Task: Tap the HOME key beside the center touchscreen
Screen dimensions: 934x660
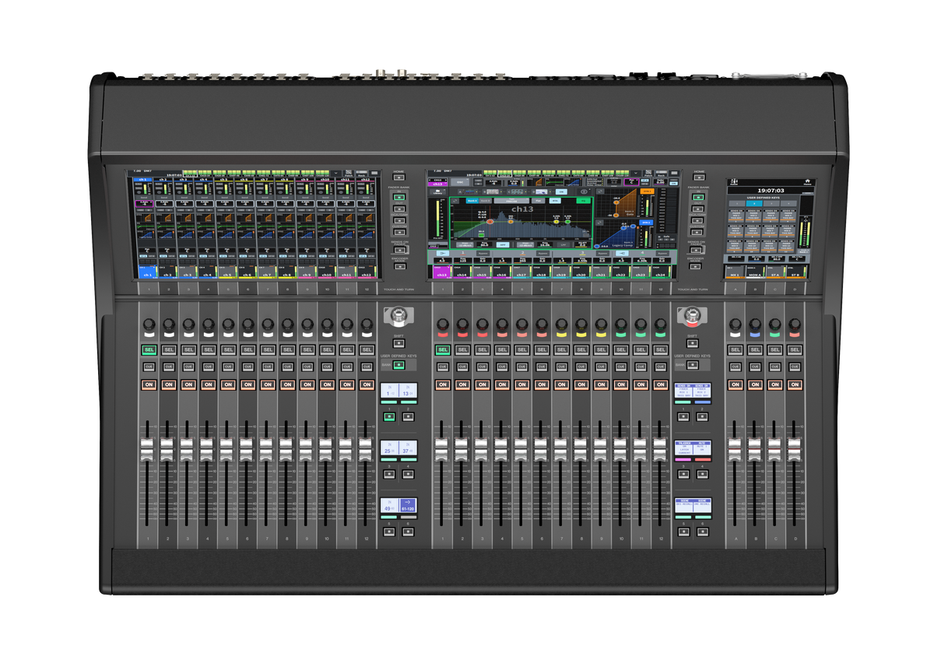Action: pos(699,177)
